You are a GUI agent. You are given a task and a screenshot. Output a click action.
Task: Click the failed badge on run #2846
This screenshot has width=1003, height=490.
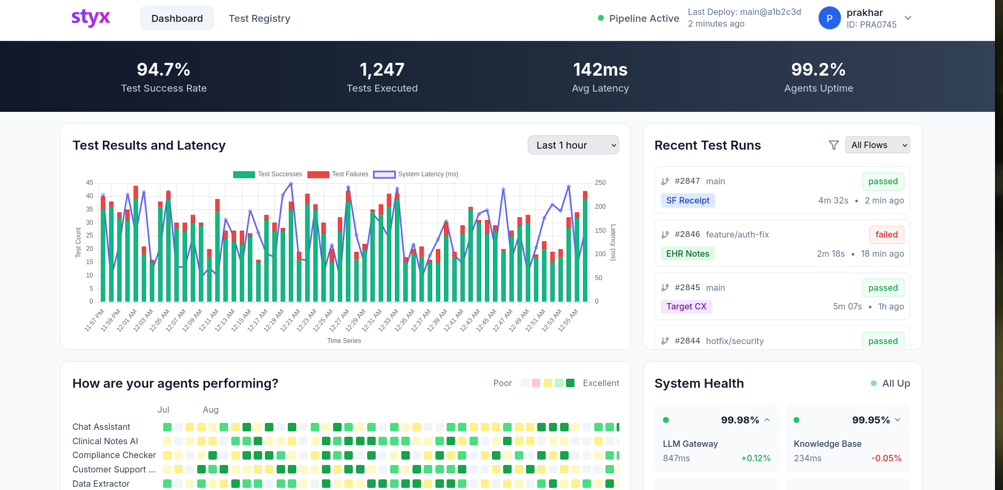887,234
